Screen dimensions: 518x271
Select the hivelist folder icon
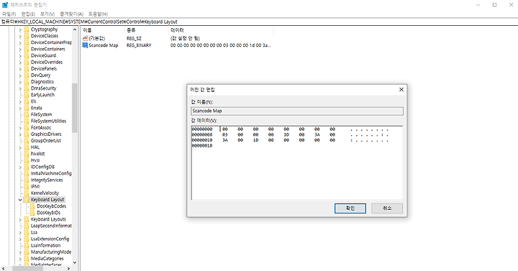coord(27,154)
